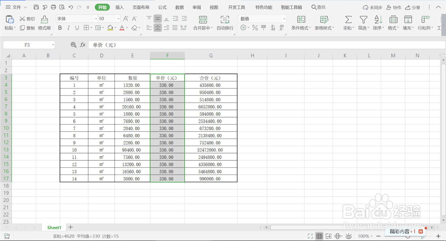Click the Redo arrow icon
This screenshot has height=241, width=446.
pyautogui.click(x=79, y=7)
